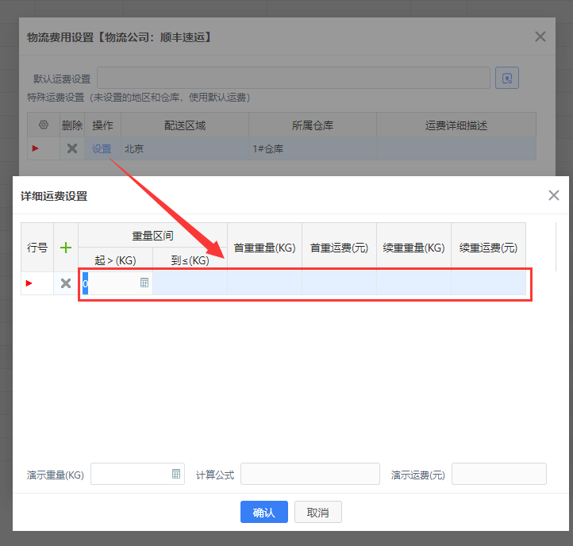Click the 首重运费(元) column header
This screenshot has width=573, height=546.
339,248
